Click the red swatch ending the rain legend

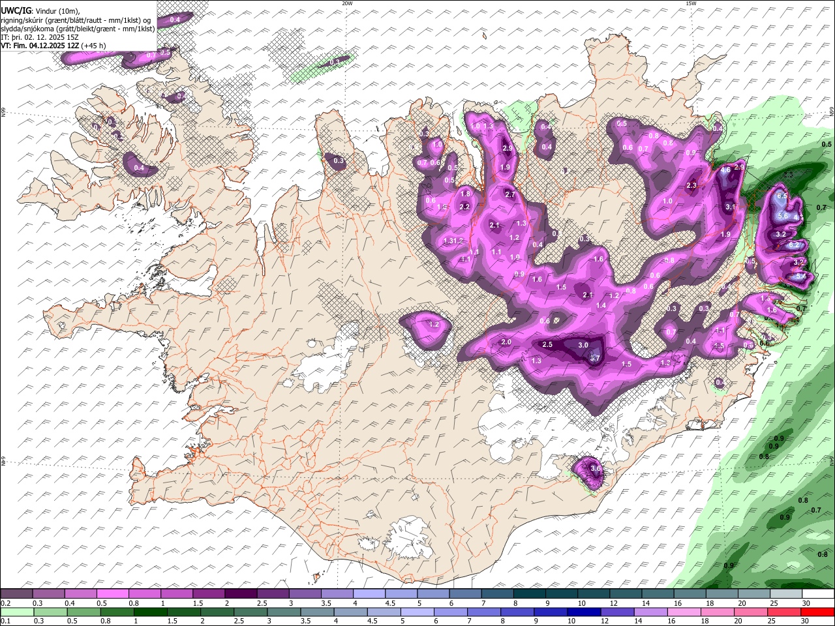click(x=817, y=612)
